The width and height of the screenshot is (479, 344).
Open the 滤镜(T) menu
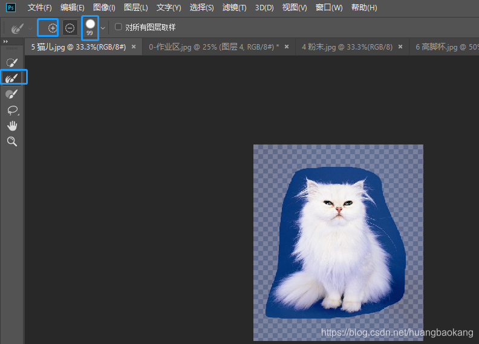(234, 8)
